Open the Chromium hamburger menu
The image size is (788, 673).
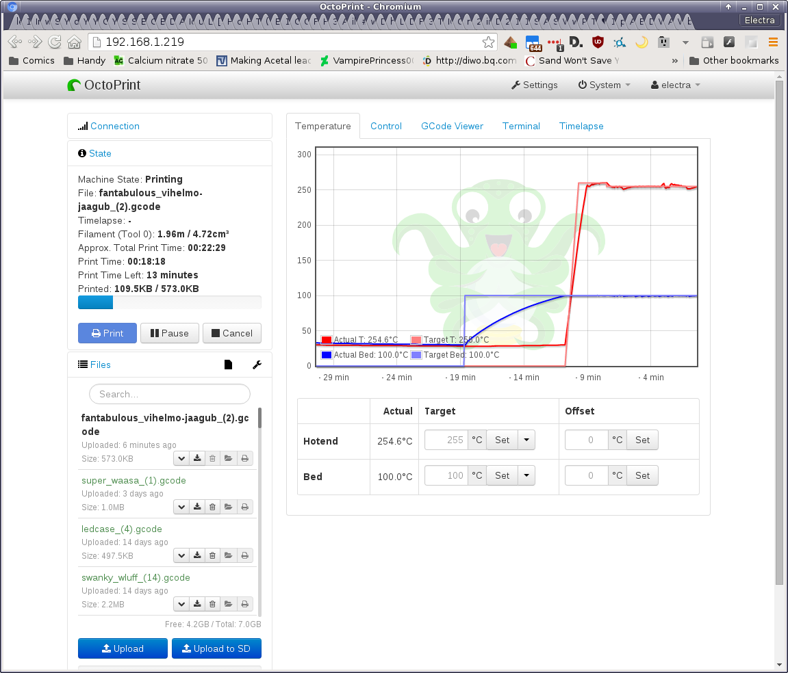click(x=773, y=42)
